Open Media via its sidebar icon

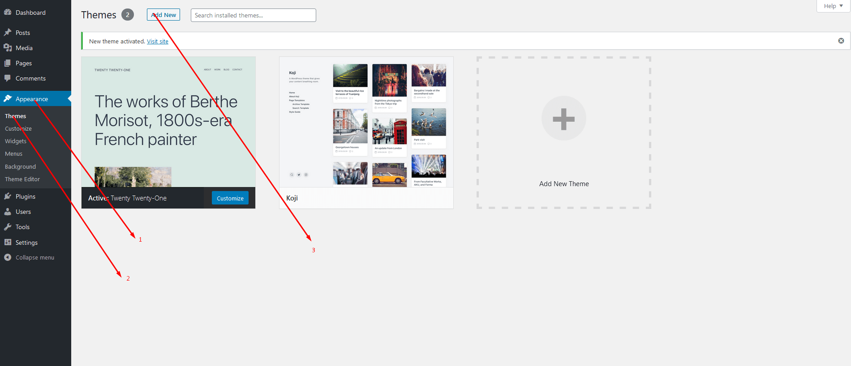click(8, 48)
